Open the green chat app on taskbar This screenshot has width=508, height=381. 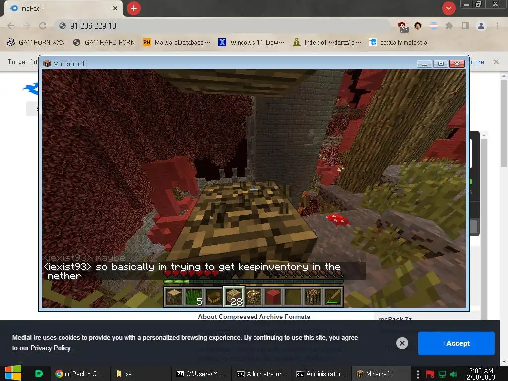click(39, 374)
